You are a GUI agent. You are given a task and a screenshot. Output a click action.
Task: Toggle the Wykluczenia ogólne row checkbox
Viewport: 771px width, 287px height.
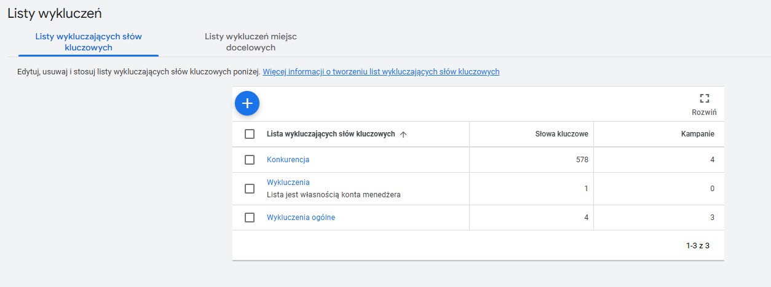tap(250, 218)
